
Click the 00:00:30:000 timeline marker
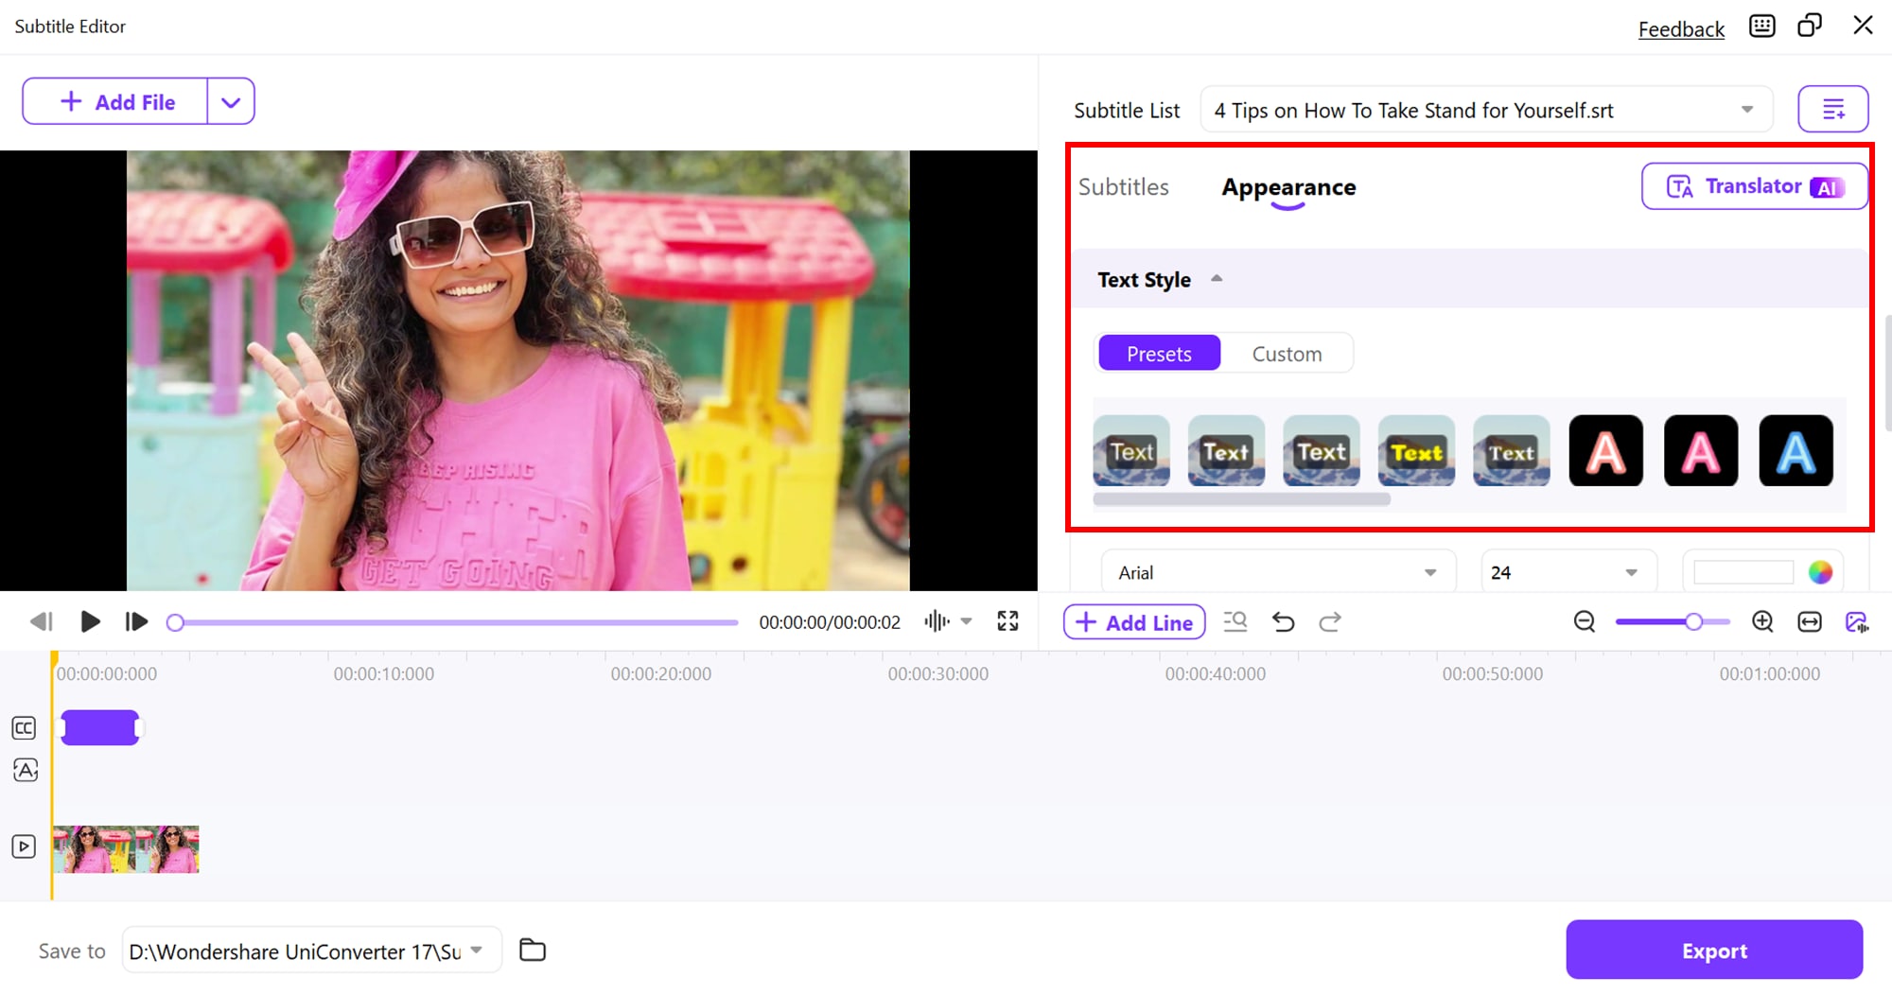(937, 673)
